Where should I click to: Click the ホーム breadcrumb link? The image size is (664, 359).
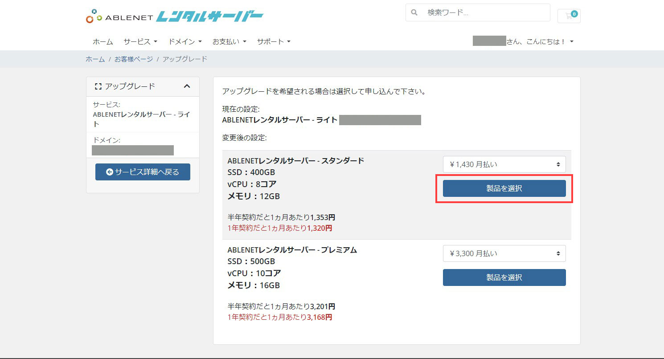point(95,59)
